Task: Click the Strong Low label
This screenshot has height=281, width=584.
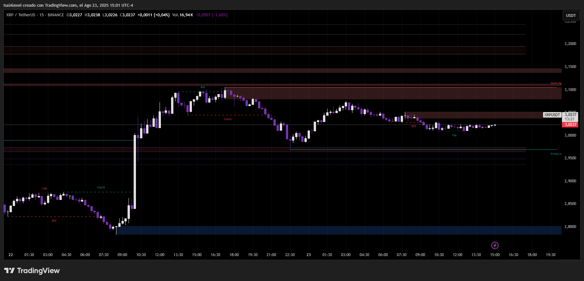Action: coord(556,154)
